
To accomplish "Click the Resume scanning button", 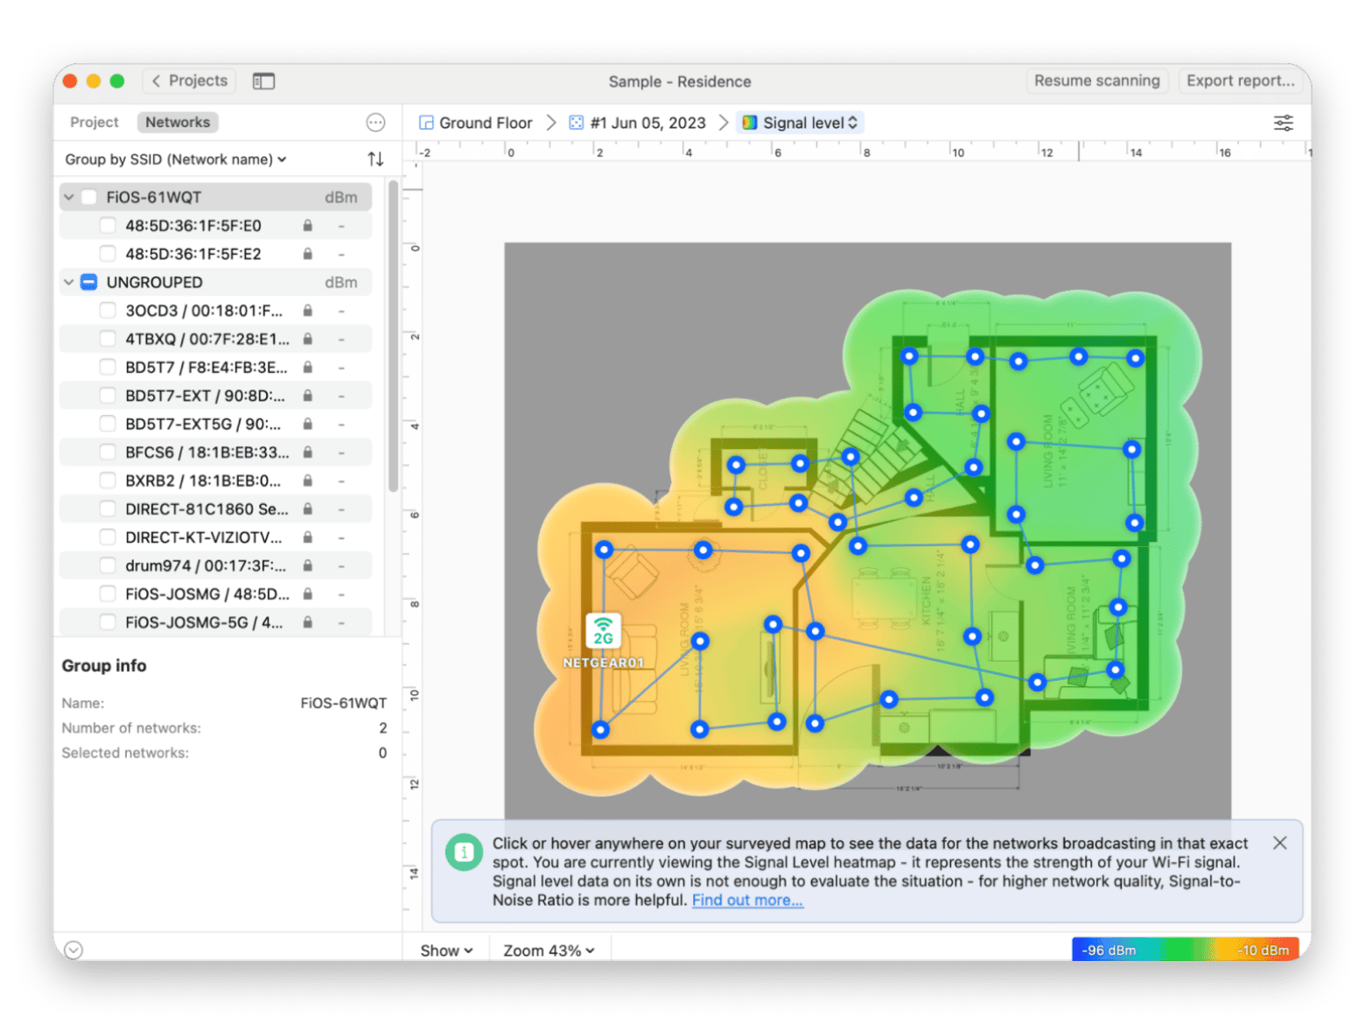I will (1096, 81).
